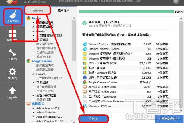Switch to the Windows tab
Screen dimensions: 184x123
38,10
